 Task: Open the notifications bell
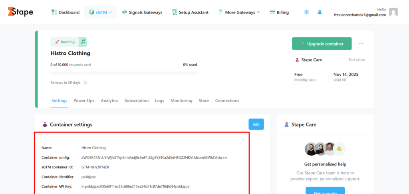(x=319, y=12)
